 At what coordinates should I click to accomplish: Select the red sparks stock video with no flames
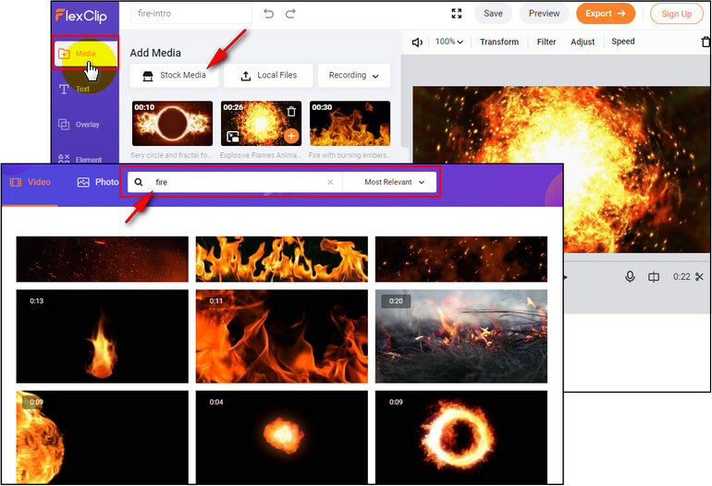coord(102,259)
